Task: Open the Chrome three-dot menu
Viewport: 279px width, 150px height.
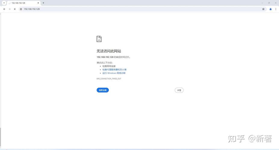Action: point(276,9)
